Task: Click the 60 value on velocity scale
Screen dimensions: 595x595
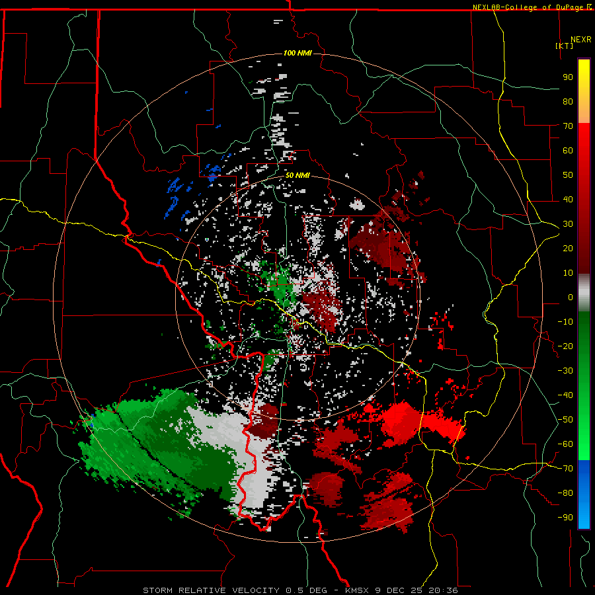Action: coord(568,151)
